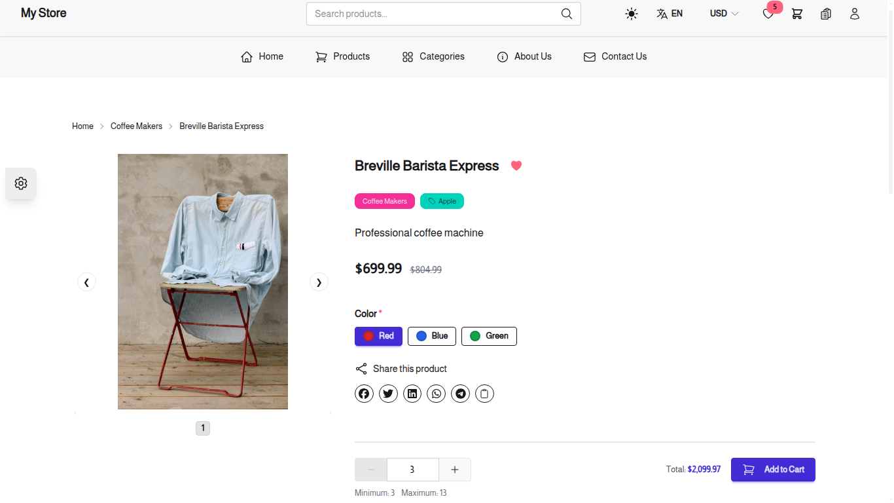Open the USD currency dropdown

724,14
